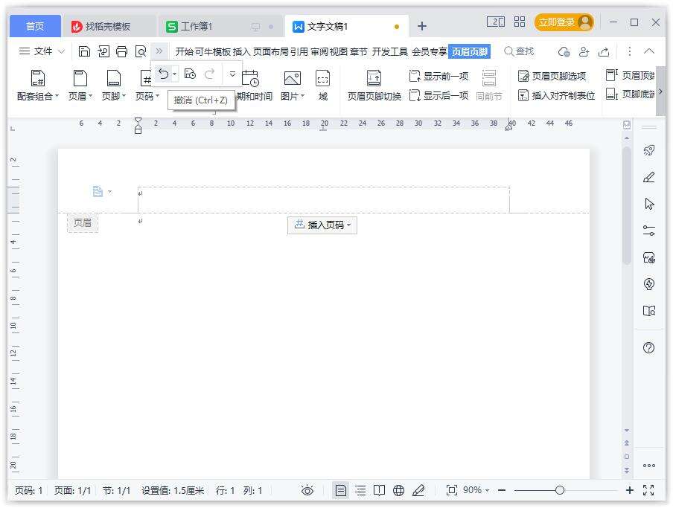Click the Undo arrow icon
The width and height of the screenshot is (673, 508).
click(x=163, y=74)
